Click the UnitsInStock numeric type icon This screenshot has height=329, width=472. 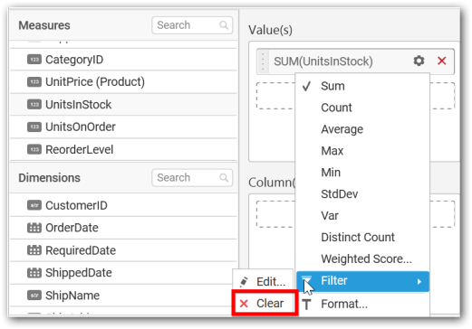click(34, 105)
